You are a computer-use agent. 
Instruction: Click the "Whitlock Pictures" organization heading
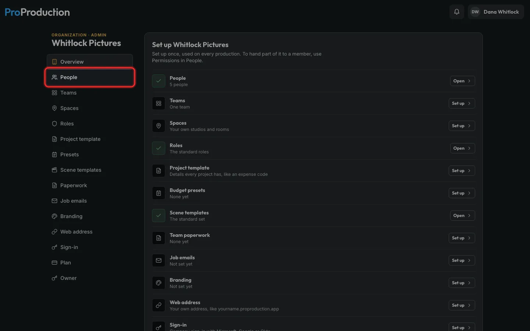(86, 43)
